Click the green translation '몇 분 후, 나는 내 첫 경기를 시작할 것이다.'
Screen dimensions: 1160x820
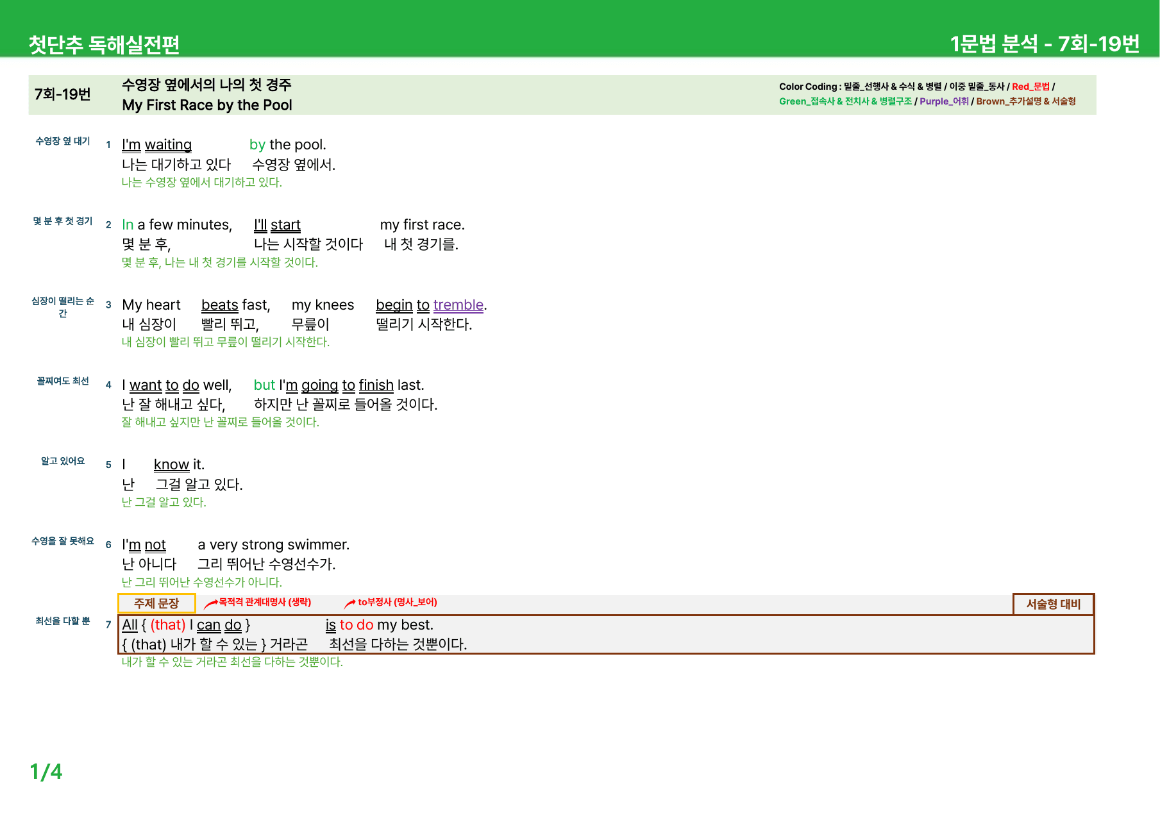pyautogui.click(x=220, y=262)
